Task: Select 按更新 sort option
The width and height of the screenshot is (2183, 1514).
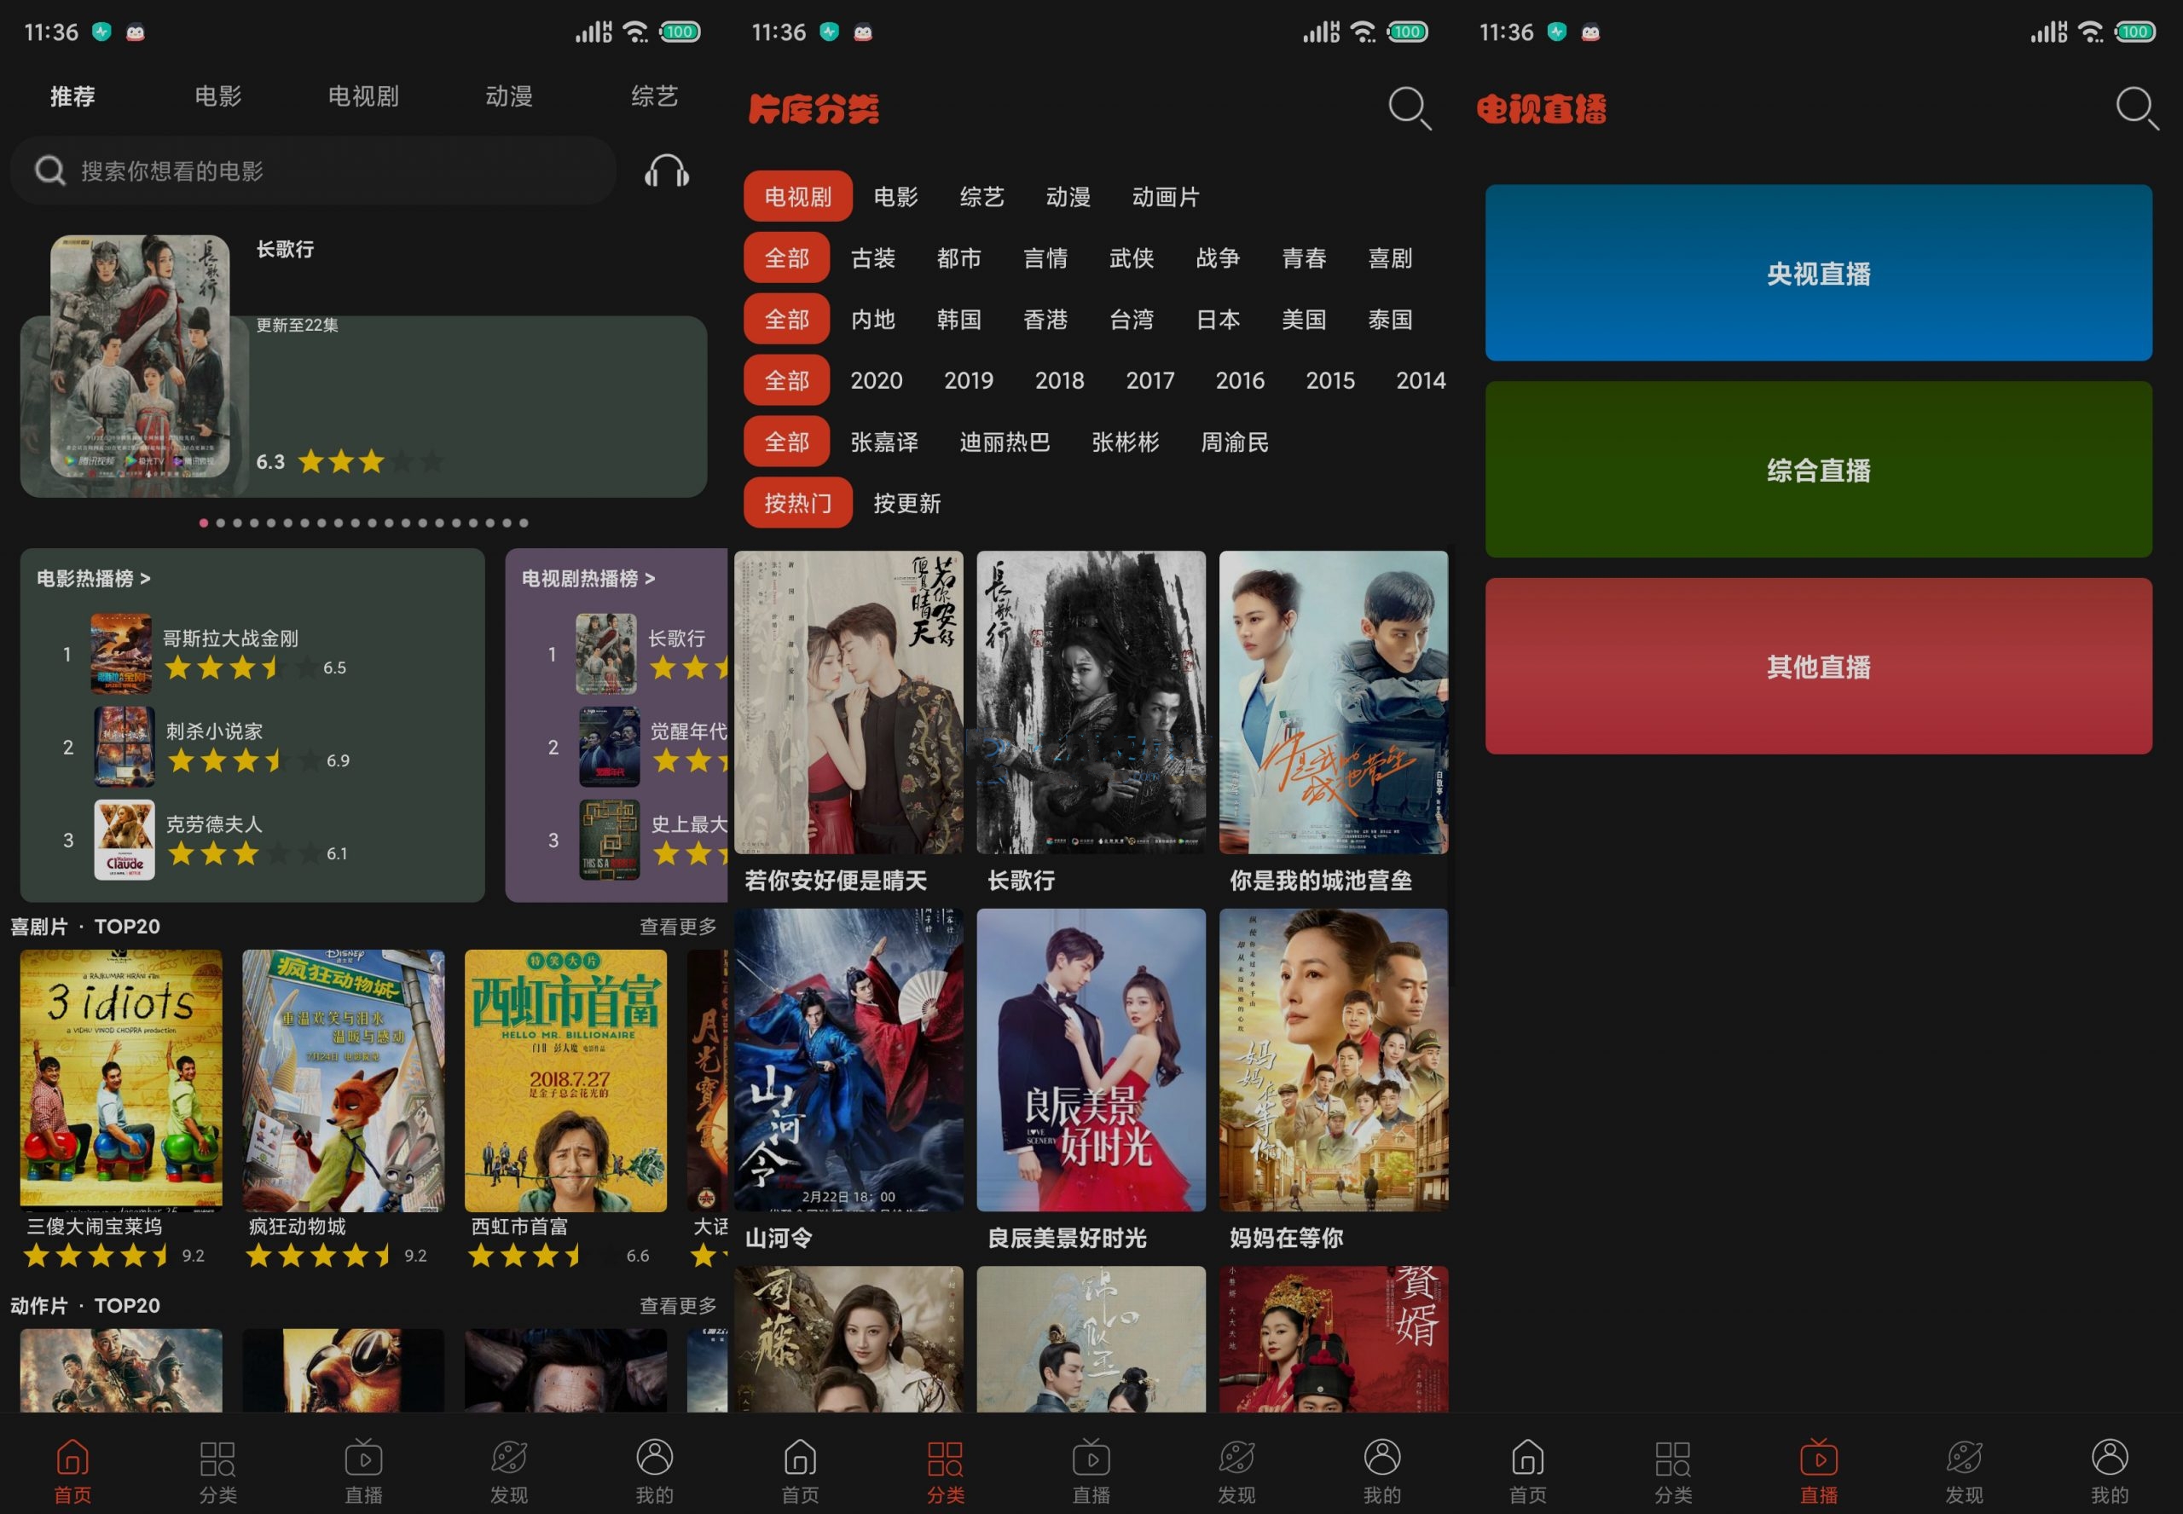Action: [906, 503]
